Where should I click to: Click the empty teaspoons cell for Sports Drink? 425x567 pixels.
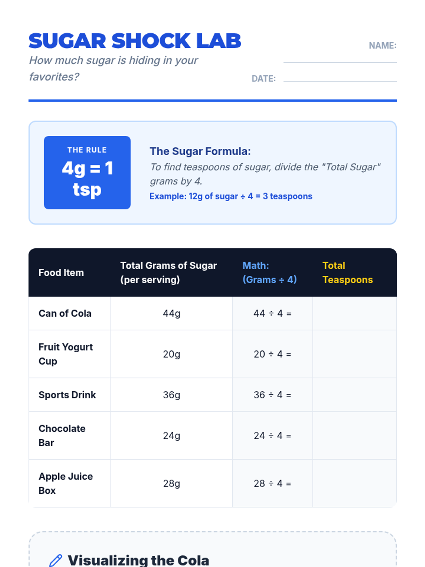coord(355,395)
